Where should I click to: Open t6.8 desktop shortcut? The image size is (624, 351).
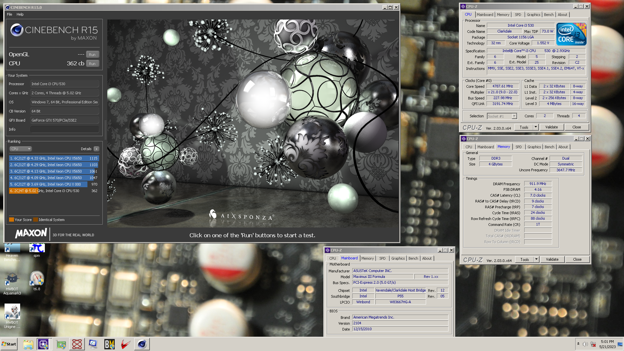point(37,281)
